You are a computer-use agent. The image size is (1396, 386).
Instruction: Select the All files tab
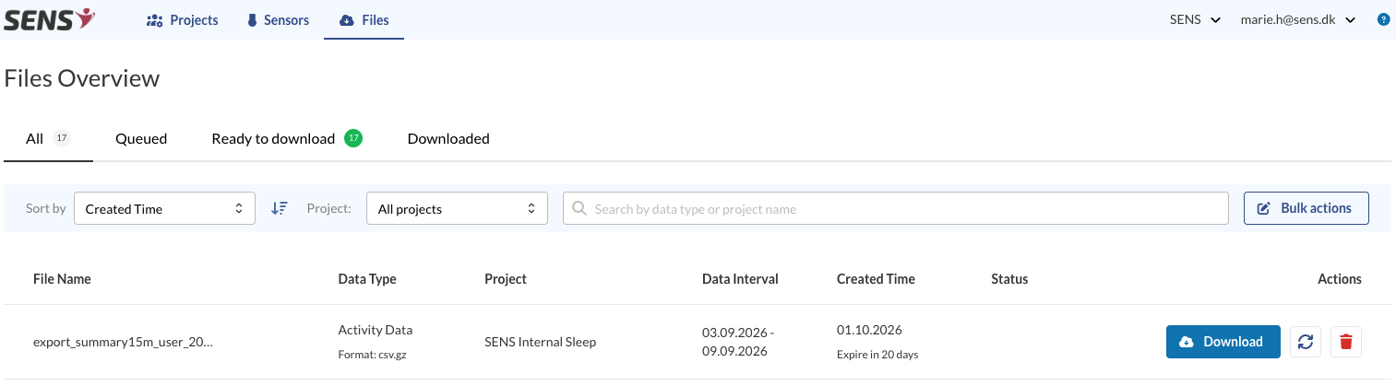(48, 138)
